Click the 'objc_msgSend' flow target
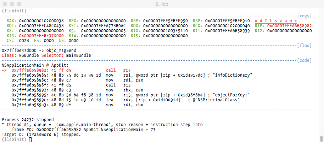The width and height of the screenshot is (324, 143). point(61,50)
